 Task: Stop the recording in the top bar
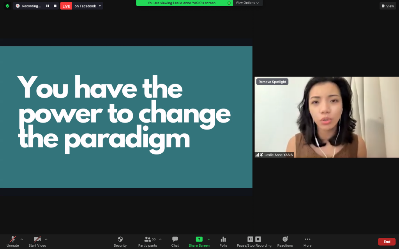55,6
